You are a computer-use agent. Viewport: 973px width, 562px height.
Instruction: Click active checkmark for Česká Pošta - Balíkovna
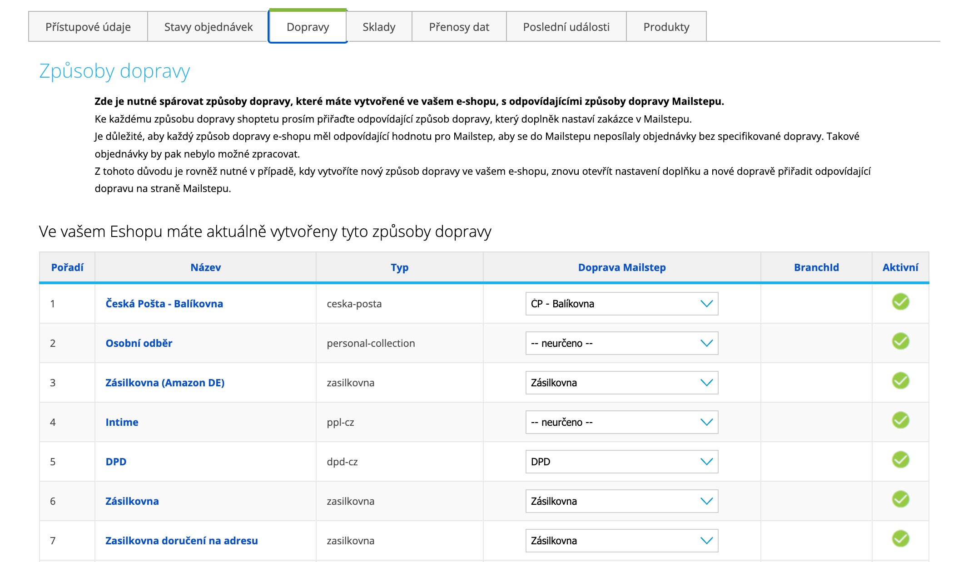(900, 302)
